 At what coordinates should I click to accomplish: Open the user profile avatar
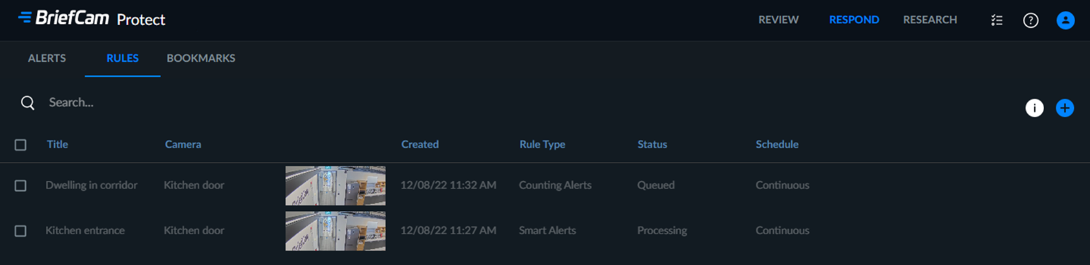click(1065, 20)
